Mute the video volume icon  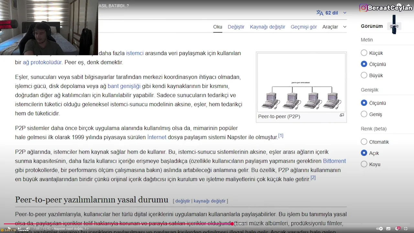pos(28,228)
